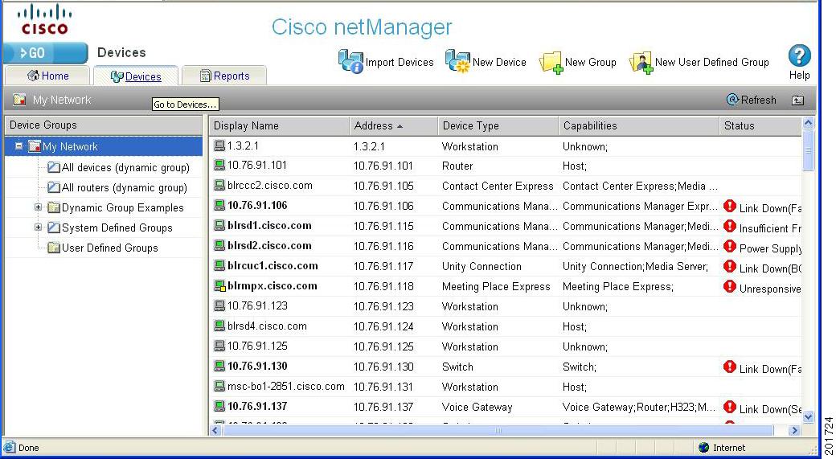Screen dimensions: 836x459
Task: Click the Status column header
Action: 760,126
